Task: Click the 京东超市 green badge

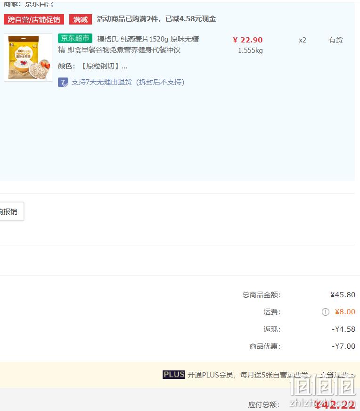Action: [x=75, y=38]
